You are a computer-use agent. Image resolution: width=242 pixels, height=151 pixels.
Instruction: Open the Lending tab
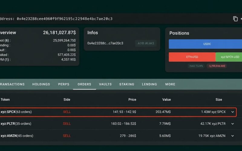point(149,84)
